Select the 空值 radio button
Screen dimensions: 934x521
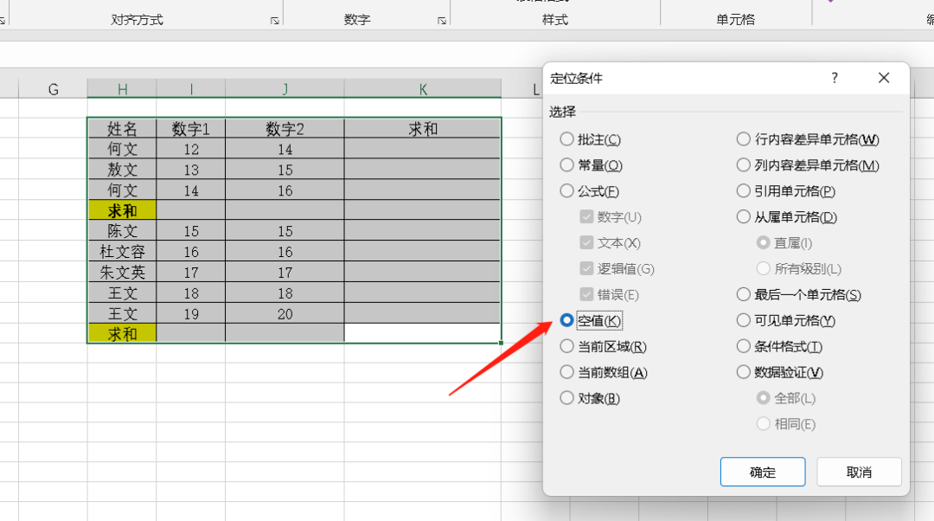pos(566,320)
